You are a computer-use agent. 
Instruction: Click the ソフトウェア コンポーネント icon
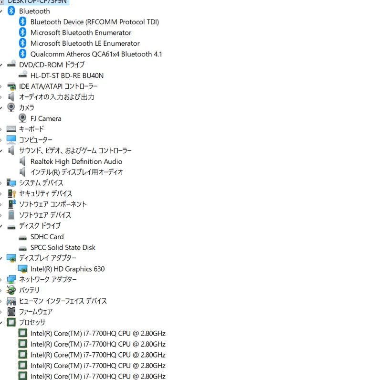(x=12, y=204)
